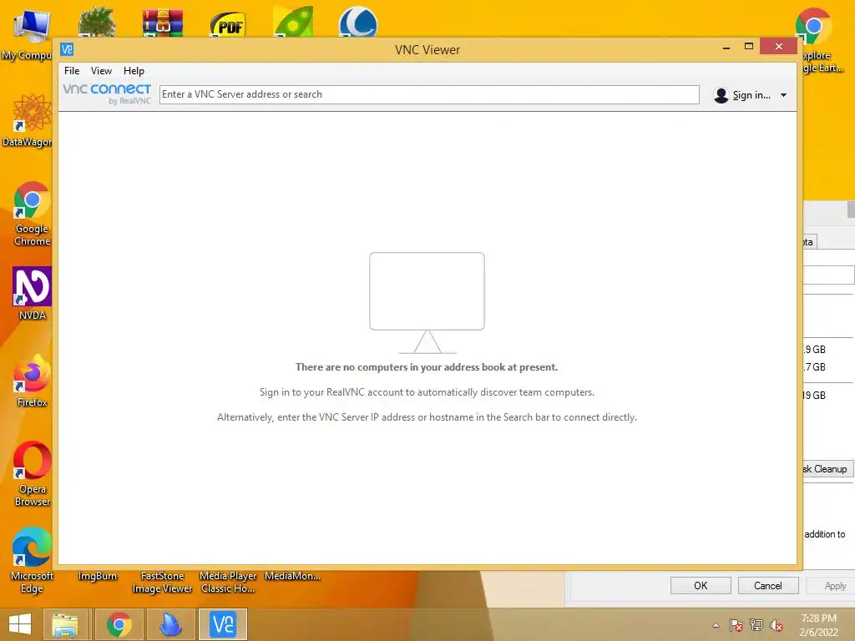Select the blue crescent desktop icon
The image size is (855, 641).
click(x=357, y=22)
